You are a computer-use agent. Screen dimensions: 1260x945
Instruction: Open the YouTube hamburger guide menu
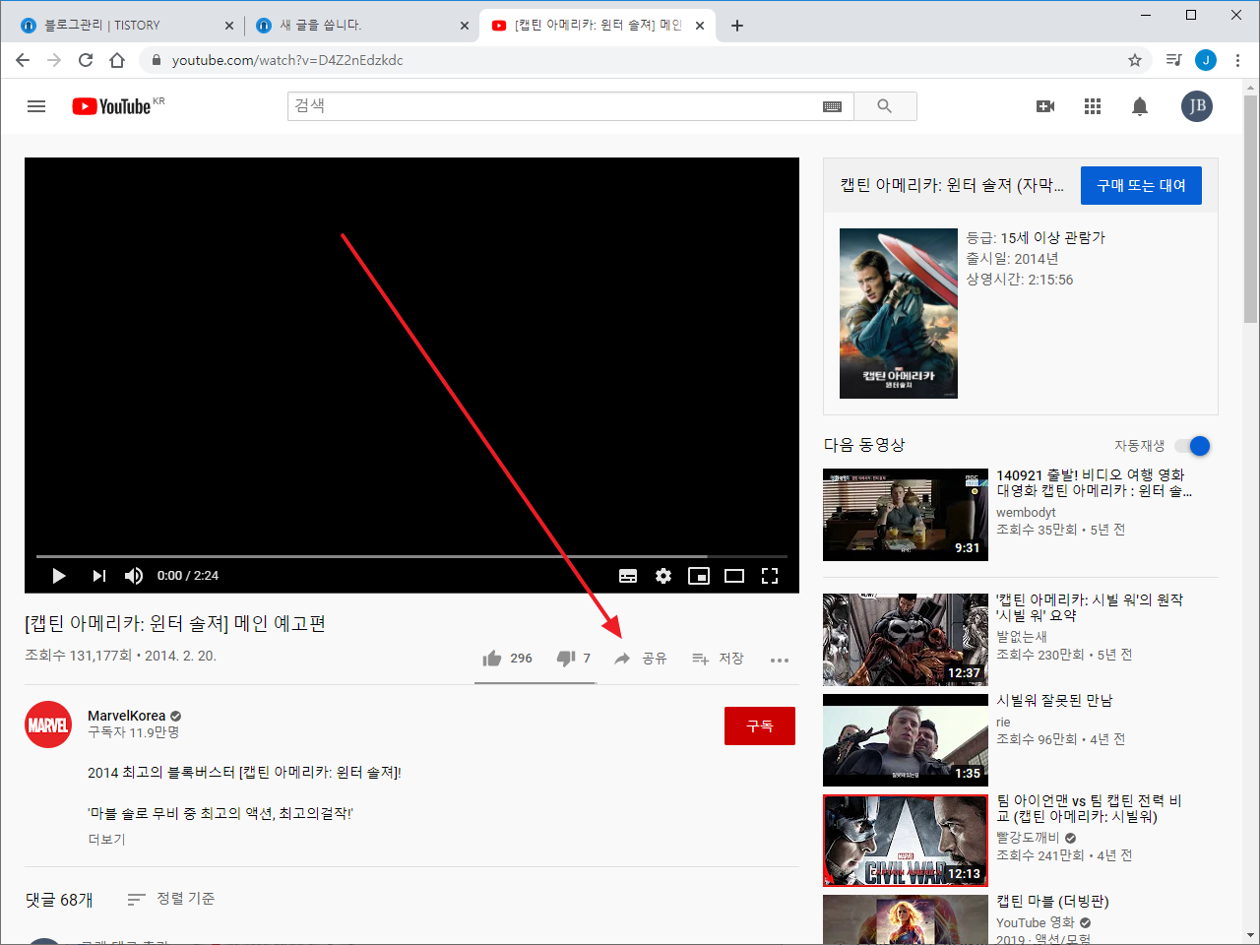click(x=36, y=106)
